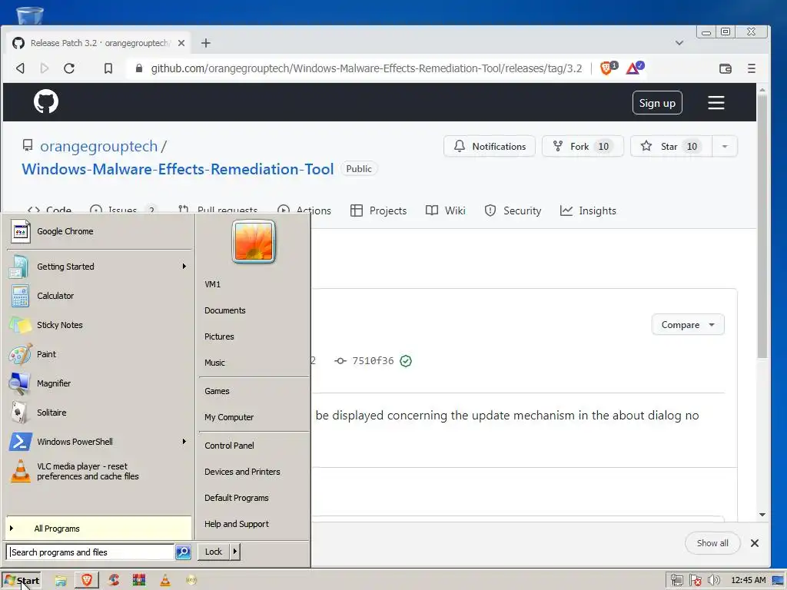The height and width of the screenshot is (590, 787).
Task: Open the Star lists dropdown arrow
Action: [x=724, y=147]
